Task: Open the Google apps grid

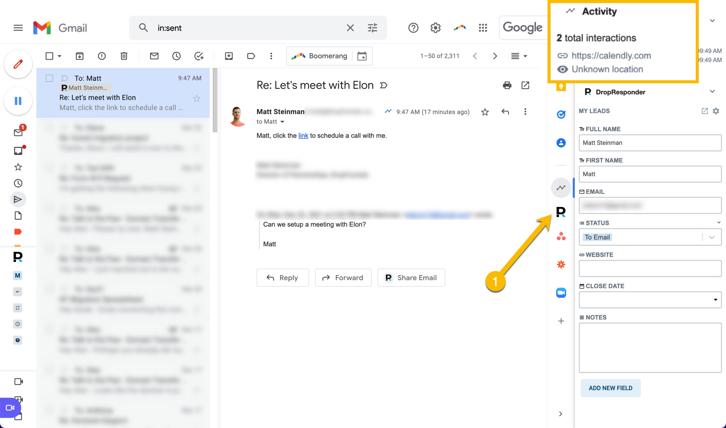Action: (x=483, y=28)
